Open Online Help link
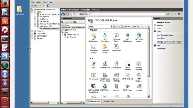 click(x=161, y=49)
